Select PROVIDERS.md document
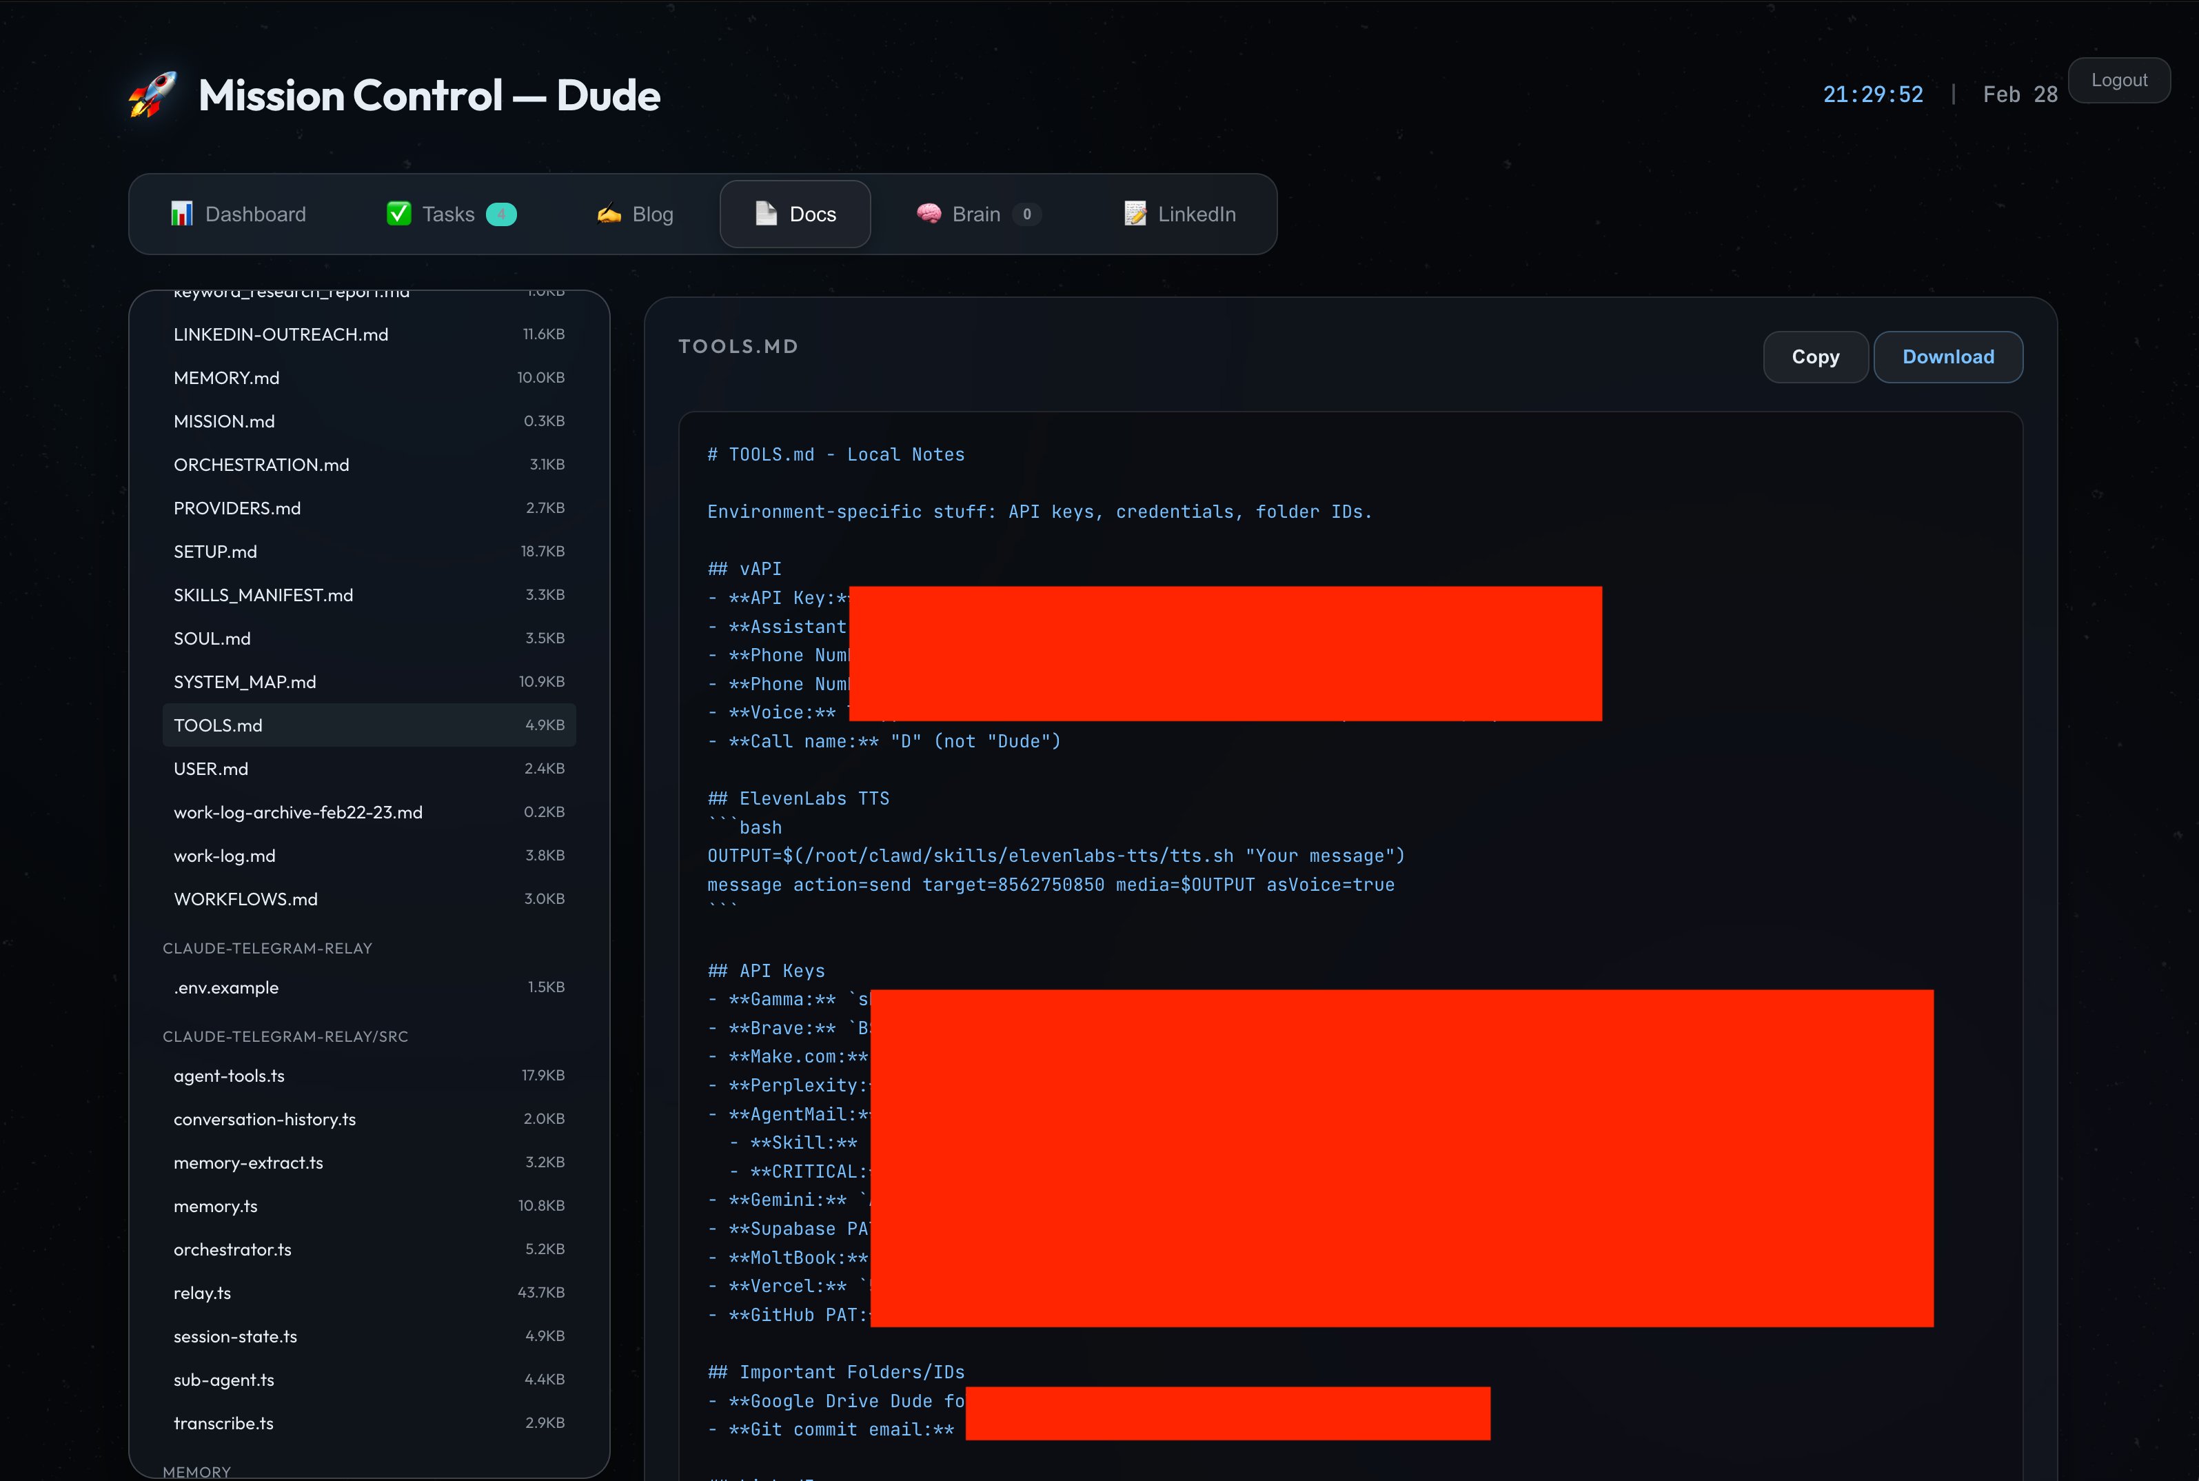Image resolution: width=2199 pixels, height=1481 pixels. tap(369, 508)
